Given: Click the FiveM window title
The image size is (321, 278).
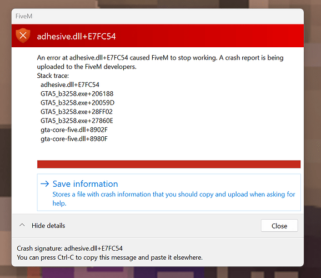Looking at the screenshot, I should tap(24, 16).
